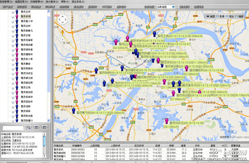249x163 pixels.
Task: Toggle the checkbox next to 警员甘昵
Action: click(13, 36)
